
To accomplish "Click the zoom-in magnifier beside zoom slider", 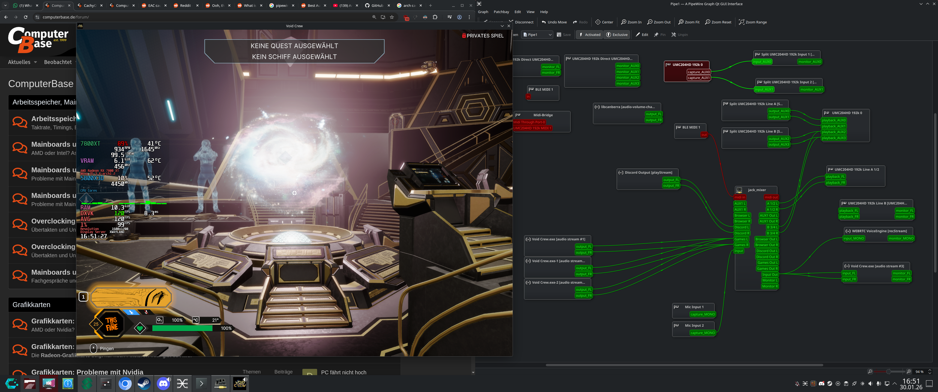I will point(909,372).
